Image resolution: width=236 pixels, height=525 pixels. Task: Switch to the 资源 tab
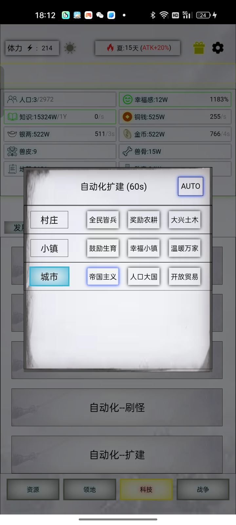pos(33,489)
